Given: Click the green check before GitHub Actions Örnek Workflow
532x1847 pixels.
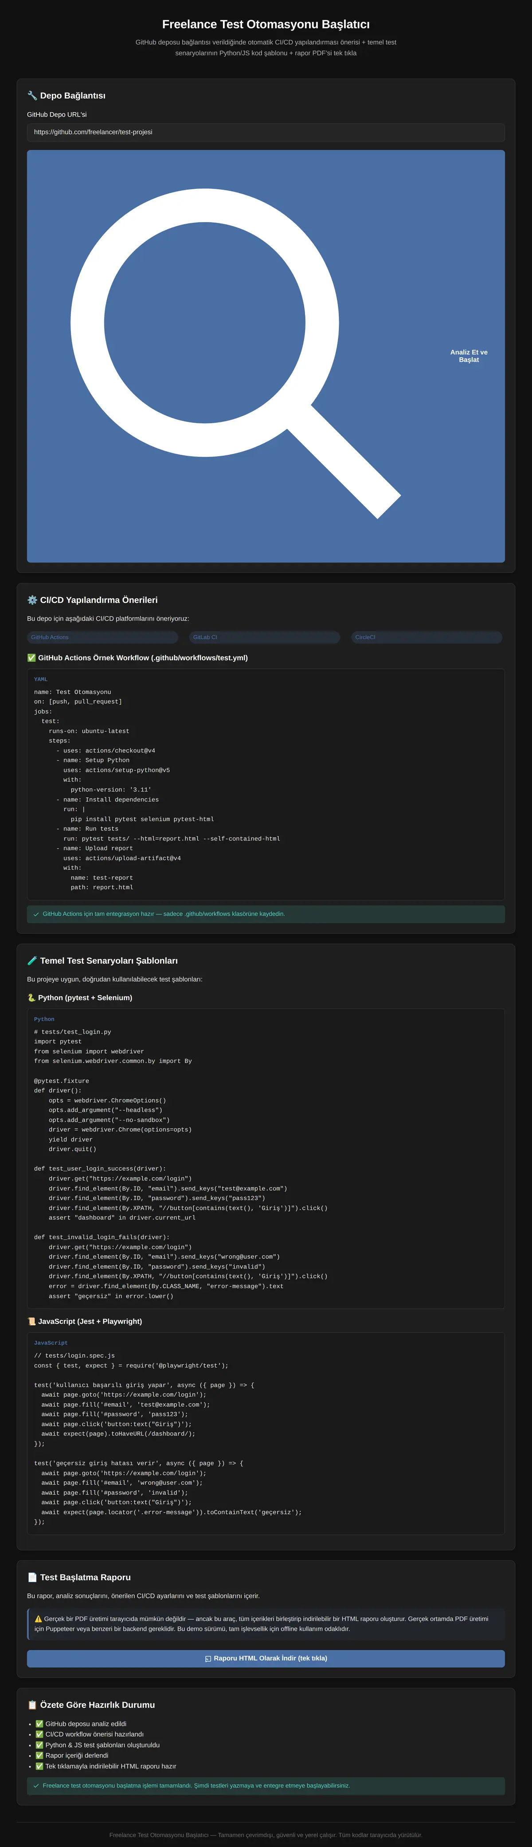Looking at the screenshot, I should click(31, 657).
